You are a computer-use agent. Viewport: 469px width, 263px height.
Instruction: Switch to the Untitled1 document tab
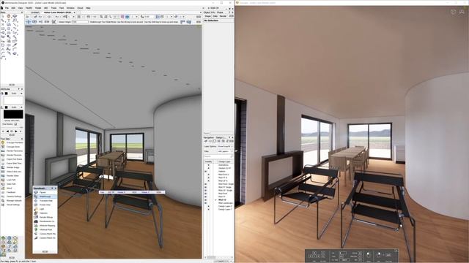click(x=34, y=12)
